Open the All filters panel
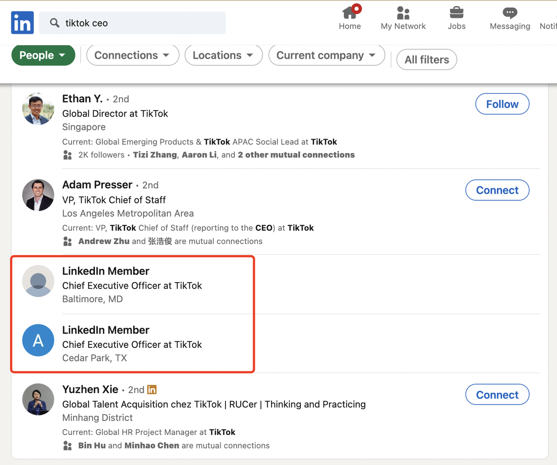Screen dimensions: 557x465 (x=426, y=60)
